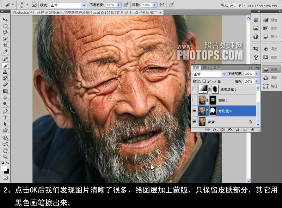The image size is (282, 208).
Task: Open the layer blend mode 正常 dropdown
Action: click(x=208, y=74)
